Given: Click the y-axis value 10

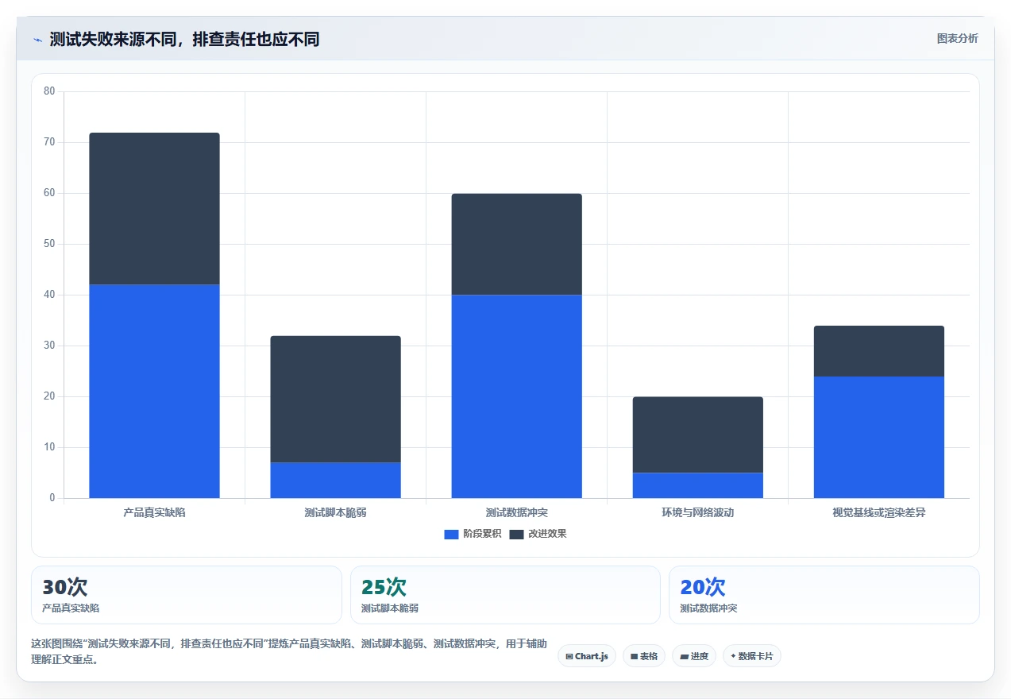Looking at the screenshot, I should (49, 447).
